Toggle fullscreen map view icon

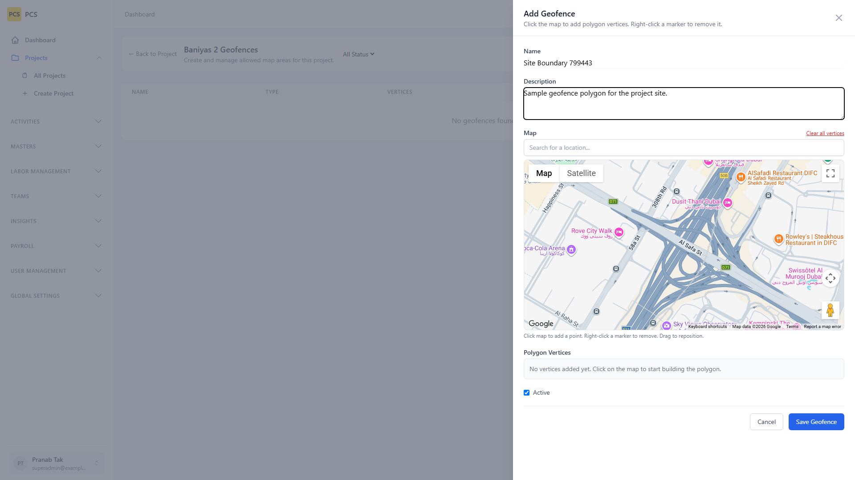click(831, 173)
